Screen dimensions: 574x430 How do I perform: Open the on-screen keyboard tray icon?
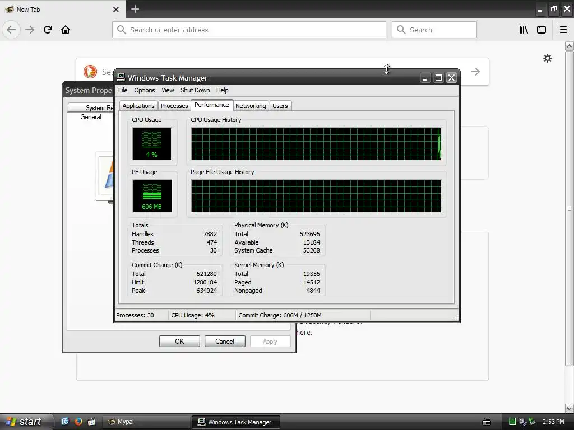pyautogui.click(x=487, y=422)
